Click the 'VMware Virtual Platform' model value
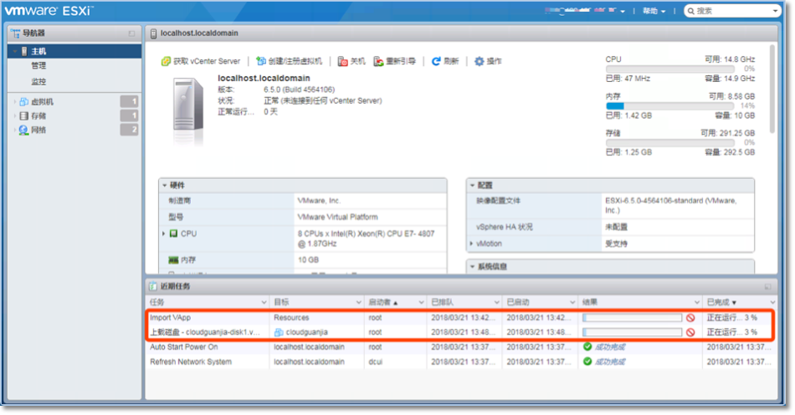Viewport: 795px width, 415px height. point(338,217)
